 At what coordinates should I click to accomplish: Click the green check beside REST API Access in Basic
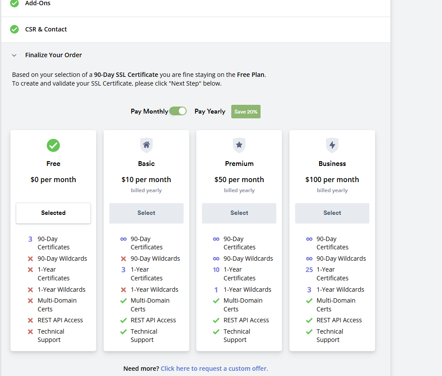pyautogui.click(x=123, y=320)
